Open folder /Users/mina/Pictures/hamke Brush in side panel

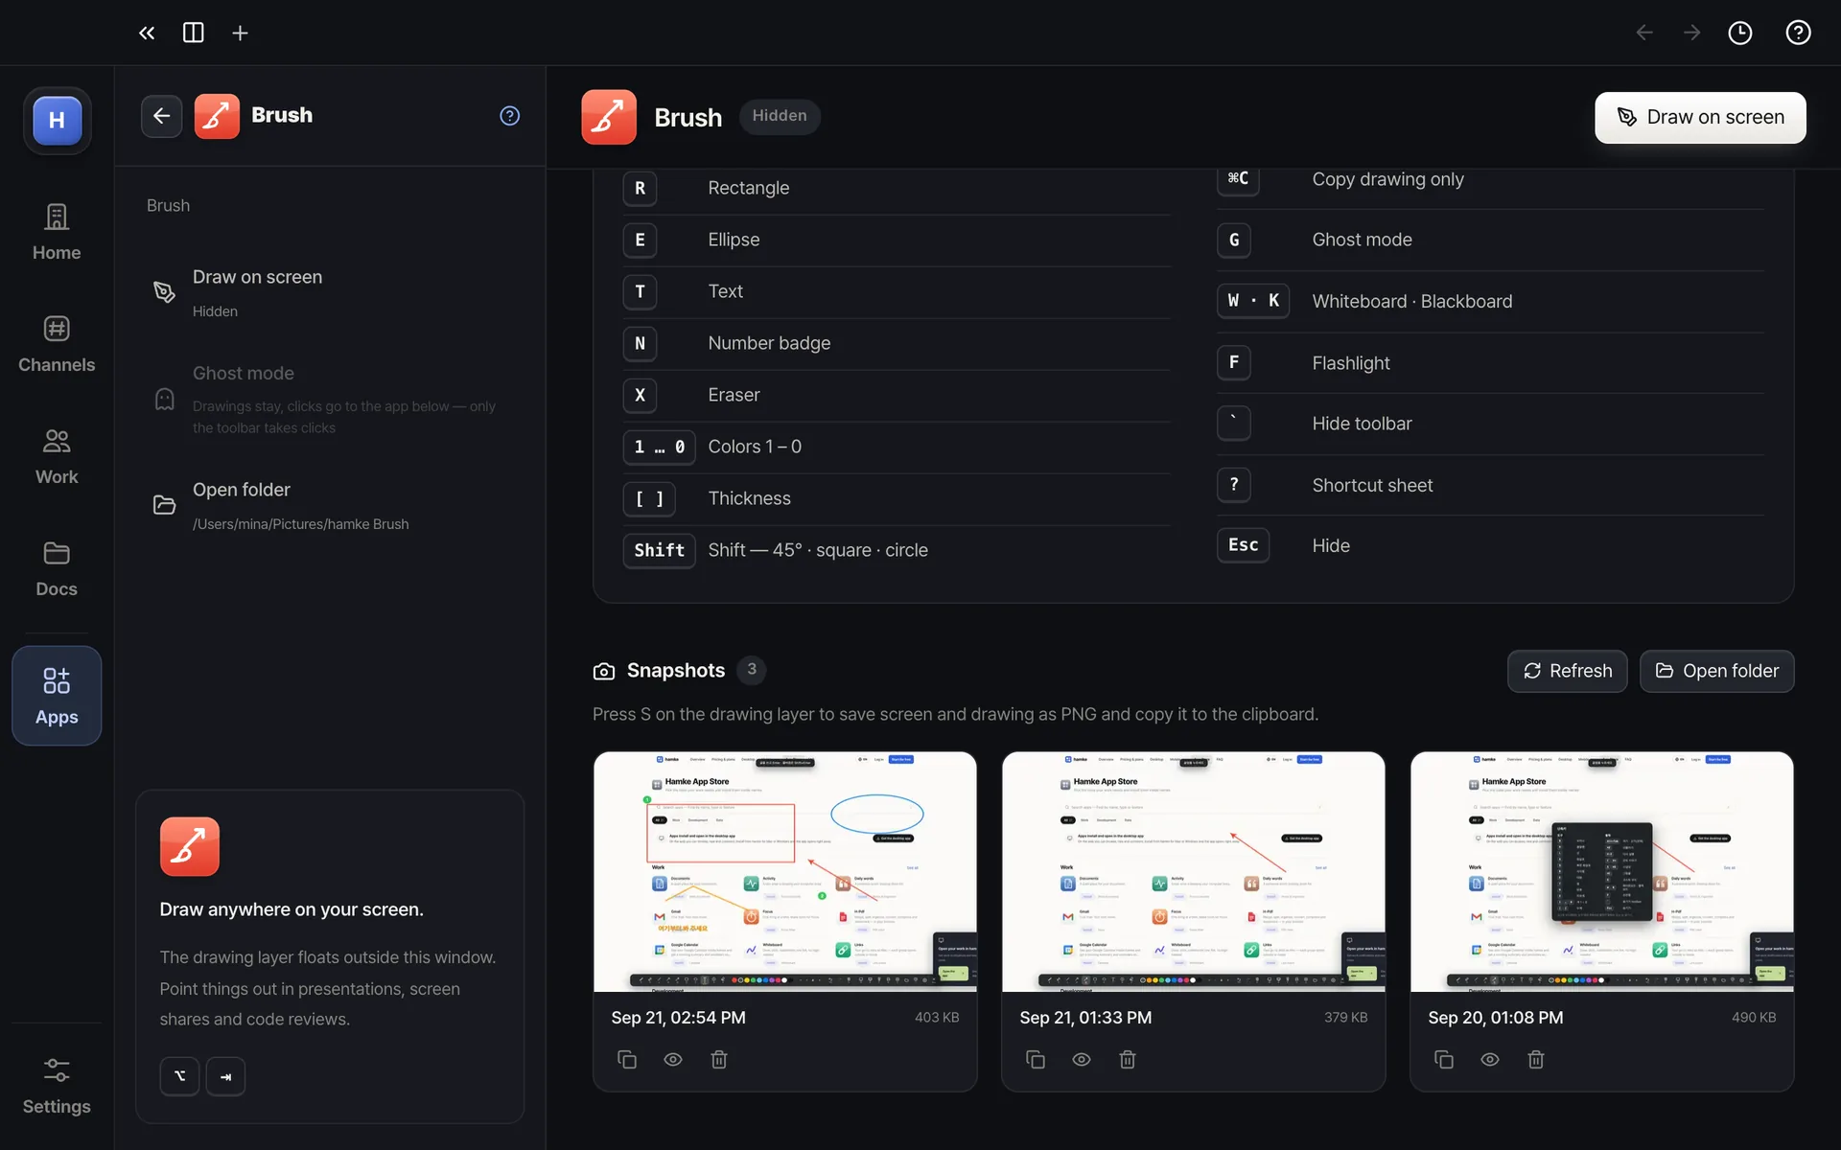tap(330, 505)
